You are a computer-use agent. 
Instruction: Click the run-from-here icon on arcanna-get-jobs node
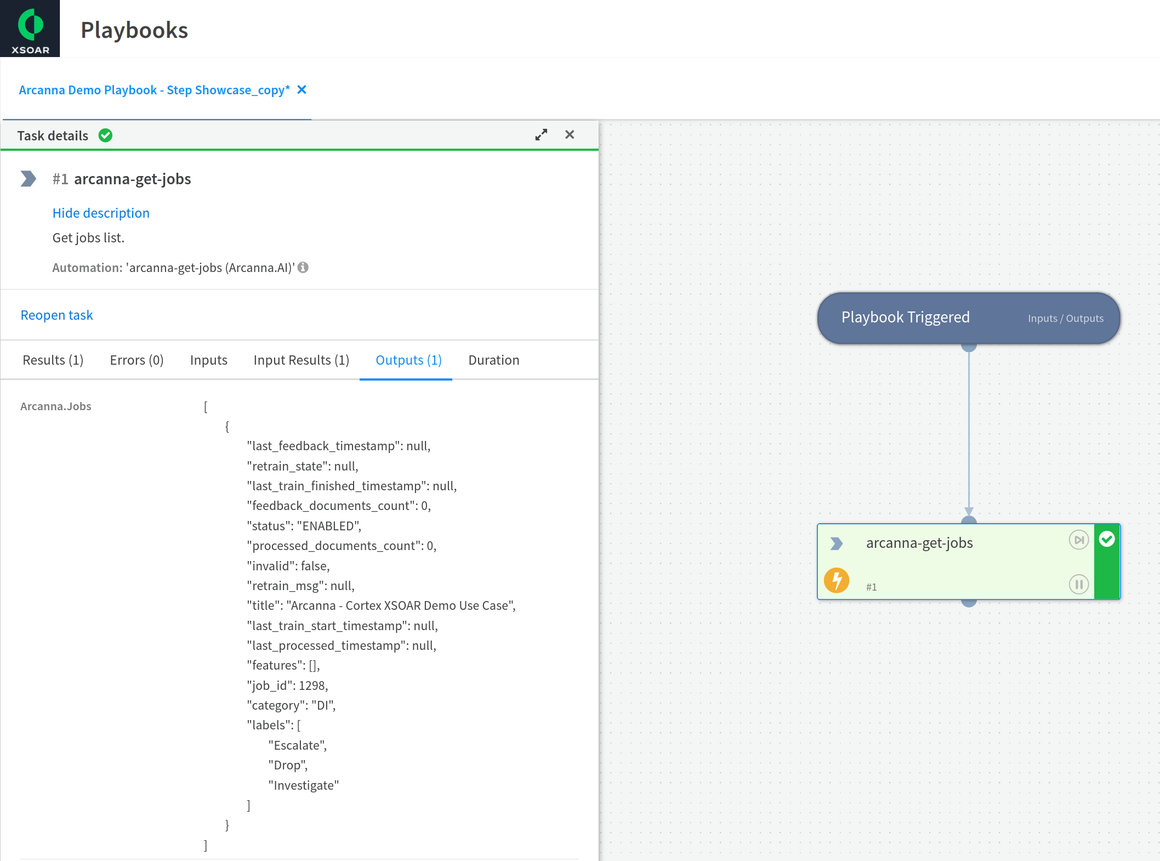click(1079, 540)
